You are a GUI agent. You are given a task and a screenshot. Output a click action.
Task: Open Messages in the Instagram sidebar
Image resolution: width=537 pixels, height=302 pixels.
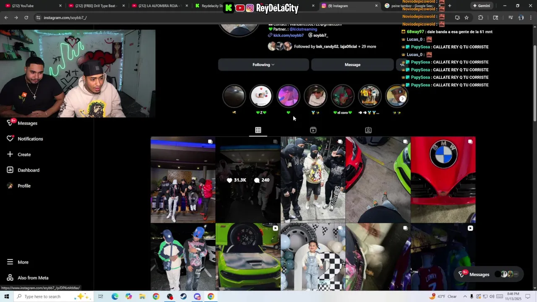click(23, 123)
